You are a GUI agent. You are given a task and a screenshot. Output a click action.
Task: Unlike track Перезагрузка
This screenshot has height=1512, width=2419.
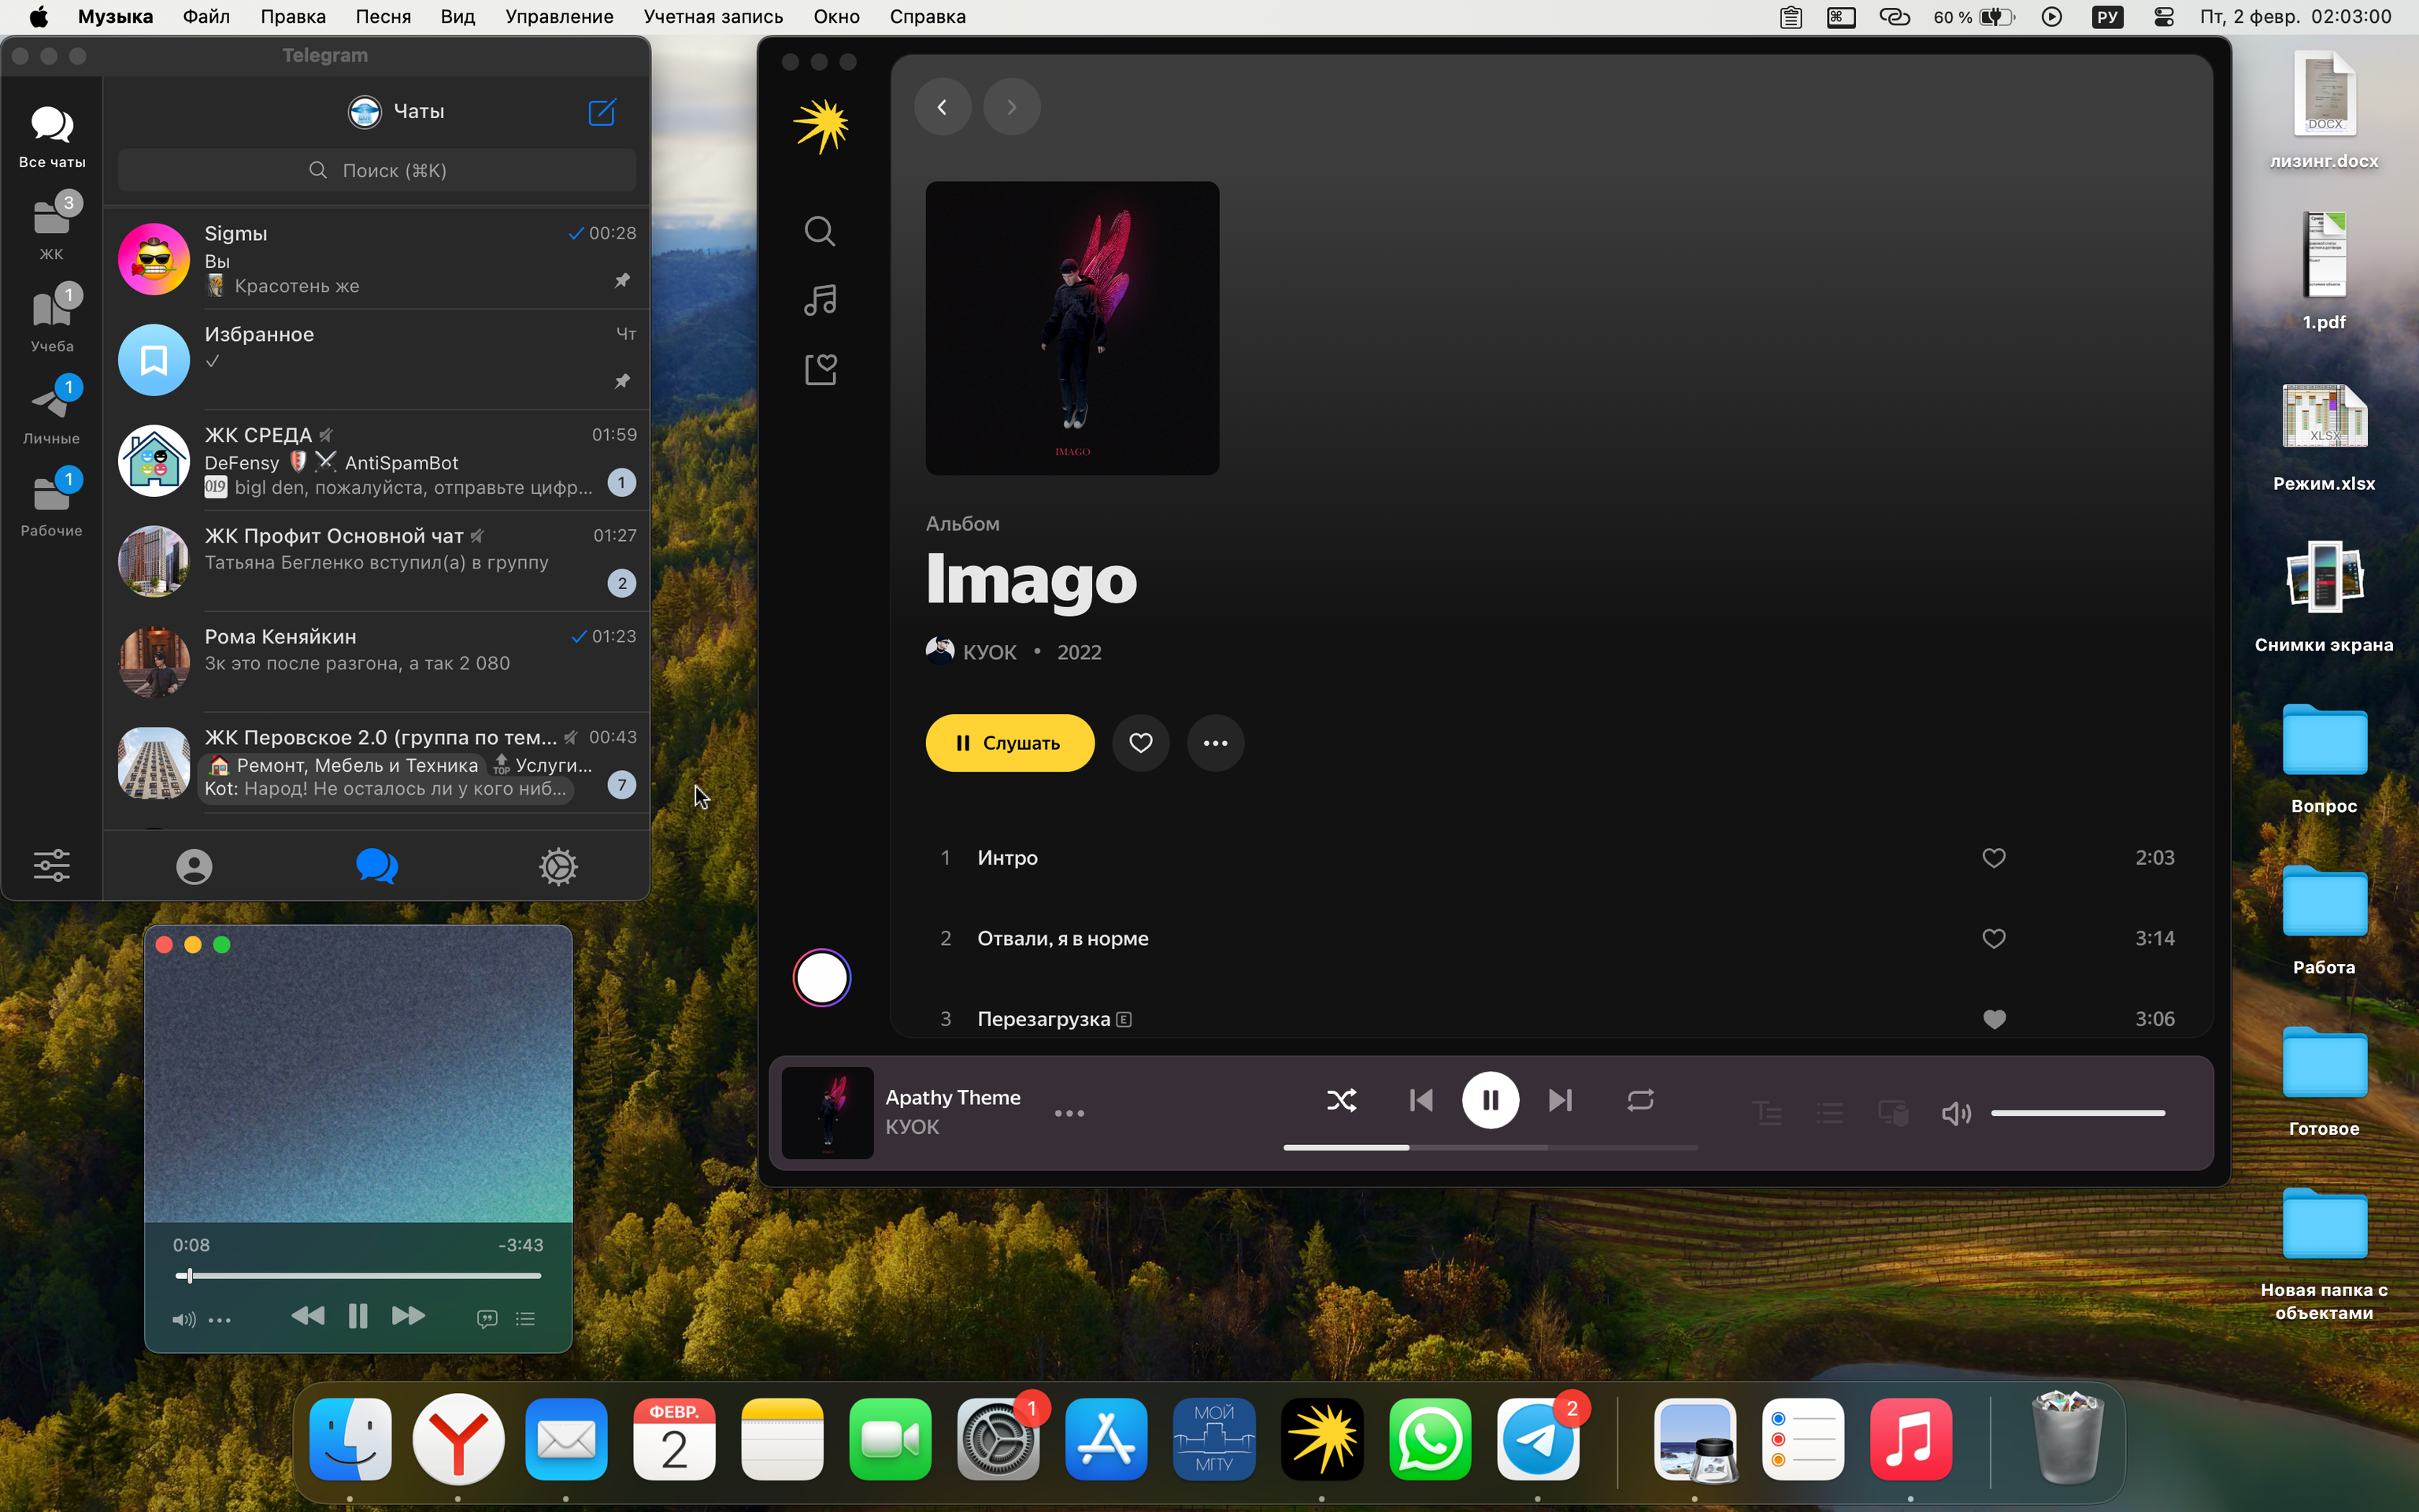[1993, 1019]
